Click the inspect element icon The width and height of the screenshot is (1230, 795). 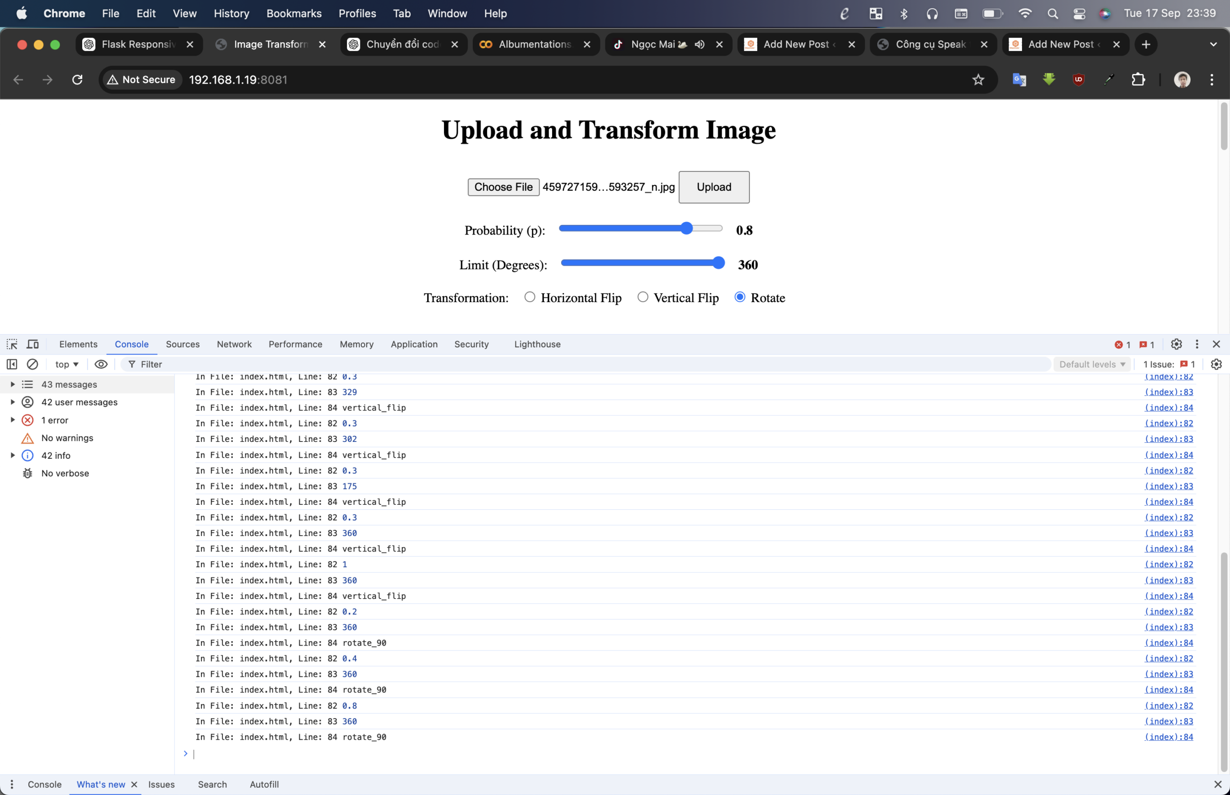(x=12, y=344)
